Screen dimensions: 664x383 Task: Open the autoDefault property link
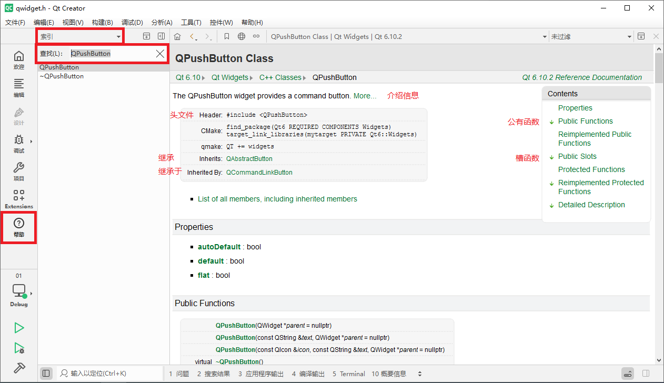[x=219, y=247]
